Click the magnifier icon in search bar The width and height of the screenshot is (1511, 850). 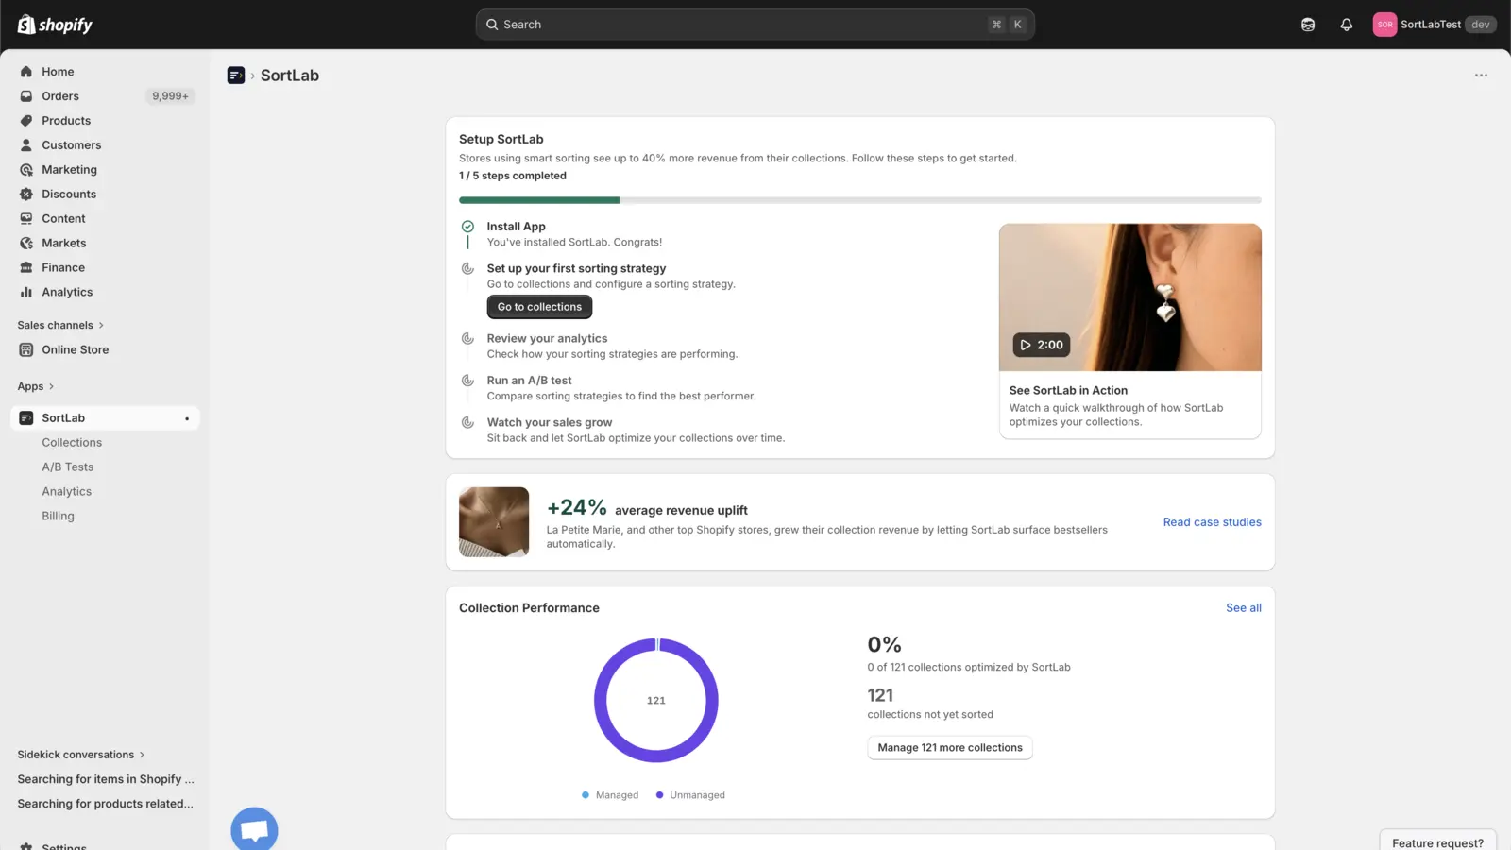pyautogui.click(x=492, y=25)
